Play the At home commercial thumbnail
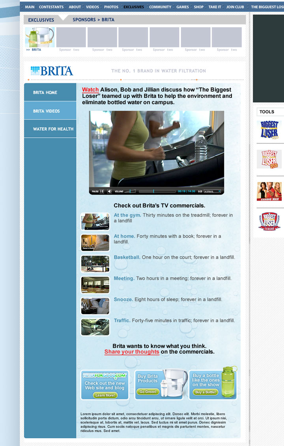Image resolution: width=284 pixels, height=446 pixels. [95, 243]
